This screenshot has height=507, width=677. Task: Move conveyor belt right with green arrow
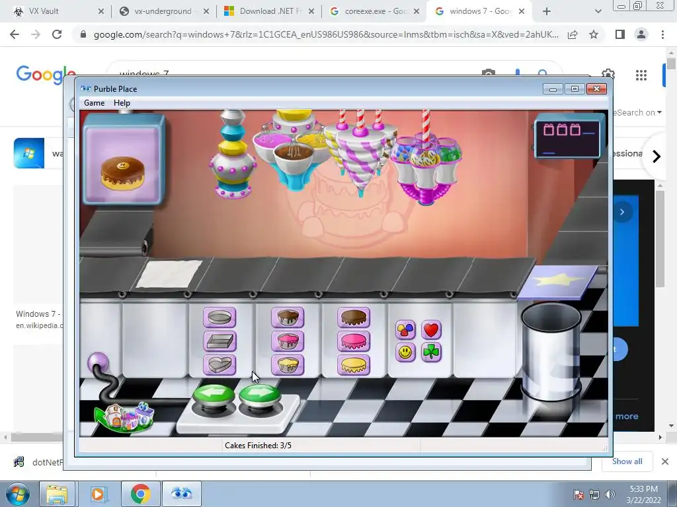[x=259, y=396]
